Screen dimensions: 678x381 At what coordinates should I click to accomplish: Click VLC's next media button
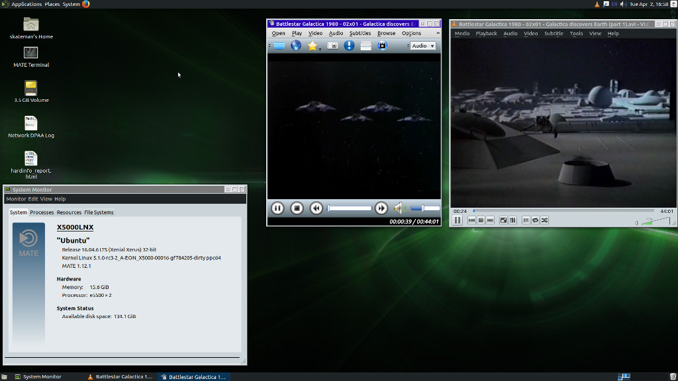point(490,220)
